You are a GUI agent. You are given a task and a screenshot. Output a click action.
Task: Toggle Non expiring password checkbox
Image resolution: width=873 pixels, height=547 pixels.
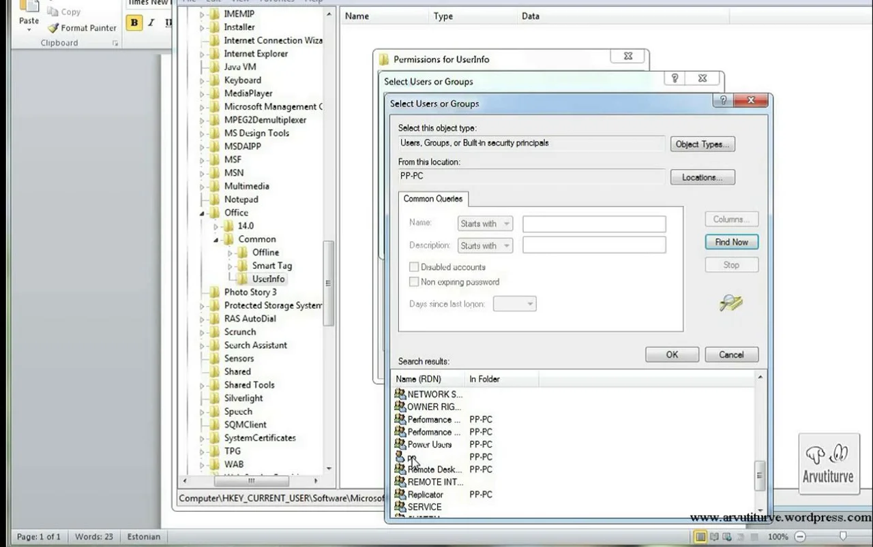tap(413, 281)
